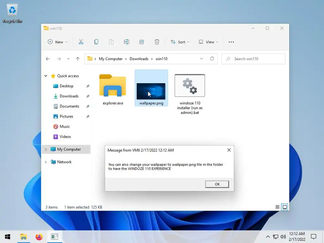
Task: Select the windoze 110 installer .bat file
Action: click(190, 94)
